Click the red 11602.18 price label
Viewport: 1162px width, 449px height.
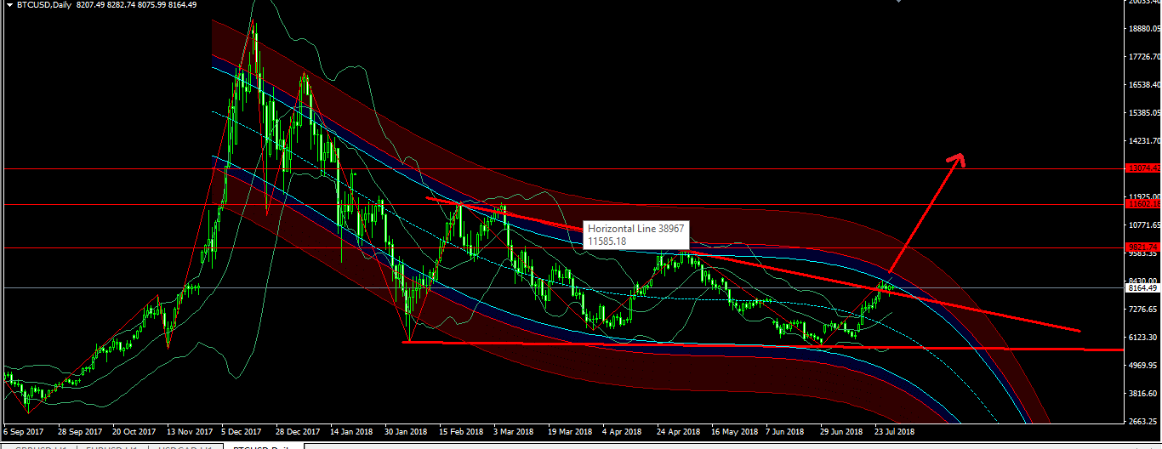coord(1143,204)
